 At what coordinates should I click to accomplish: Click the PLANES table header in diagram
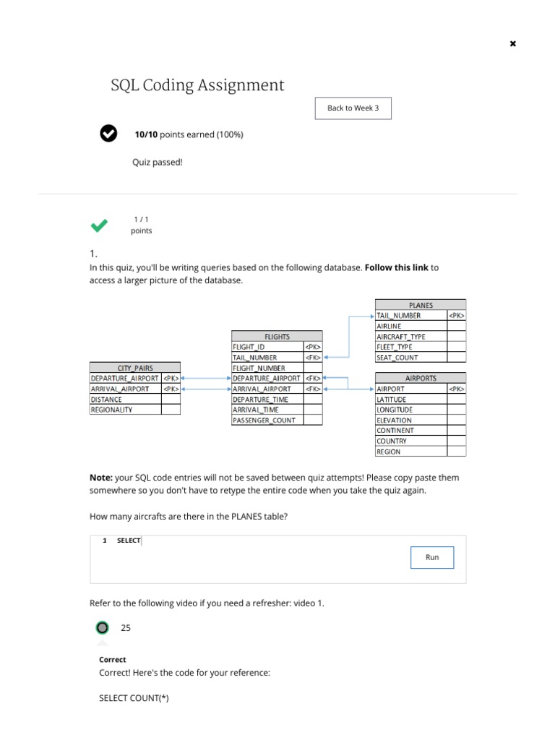point(421,305)
